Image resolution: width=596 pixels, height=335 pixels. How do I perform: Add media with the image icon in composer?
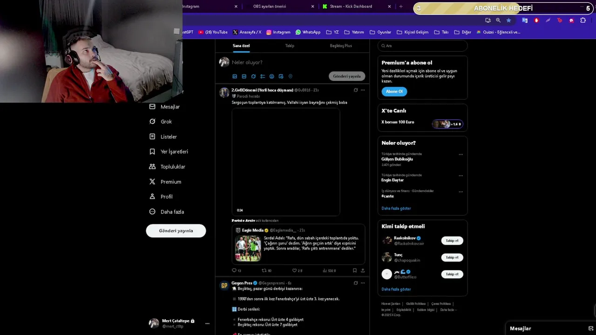click(235, 76)
